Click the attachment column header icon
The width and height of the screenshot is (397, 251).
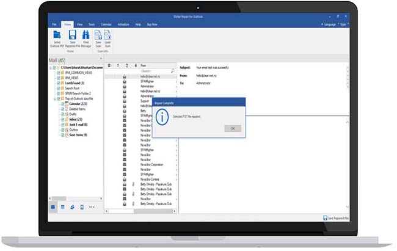pos(136,65)
